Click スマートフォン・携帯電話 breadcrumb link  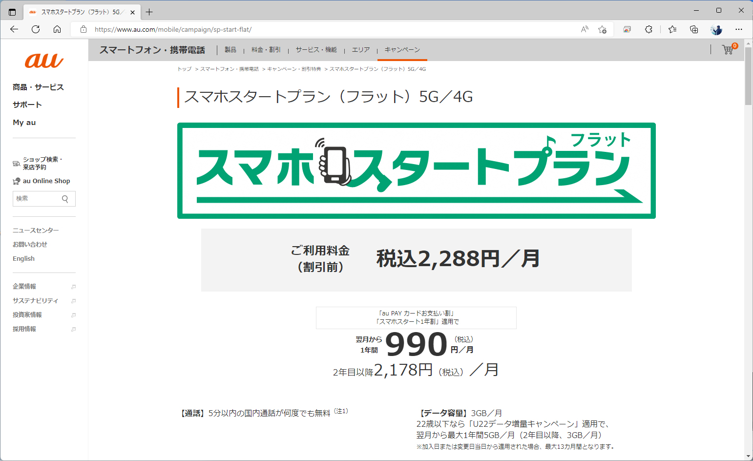[x=230, y=69]
